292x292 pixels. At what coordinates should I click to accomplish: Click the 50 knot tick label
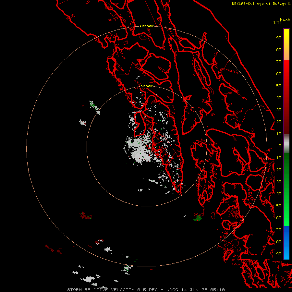(279, 86)
